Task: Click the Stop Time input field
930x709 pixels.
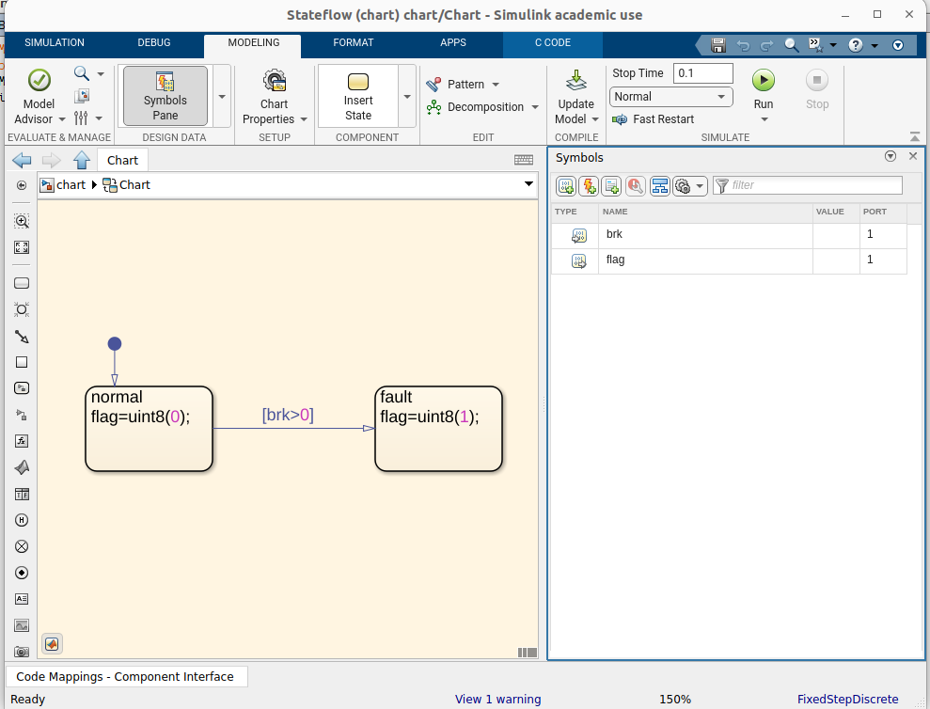Action: [702, 73]
